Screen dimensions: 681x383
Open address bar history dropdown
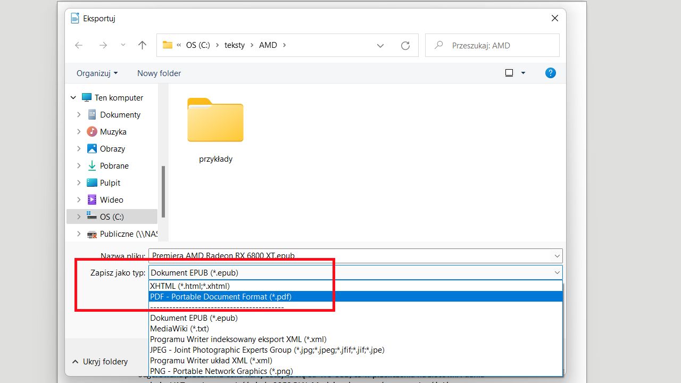pyautogui.click(x=380, y=46)
